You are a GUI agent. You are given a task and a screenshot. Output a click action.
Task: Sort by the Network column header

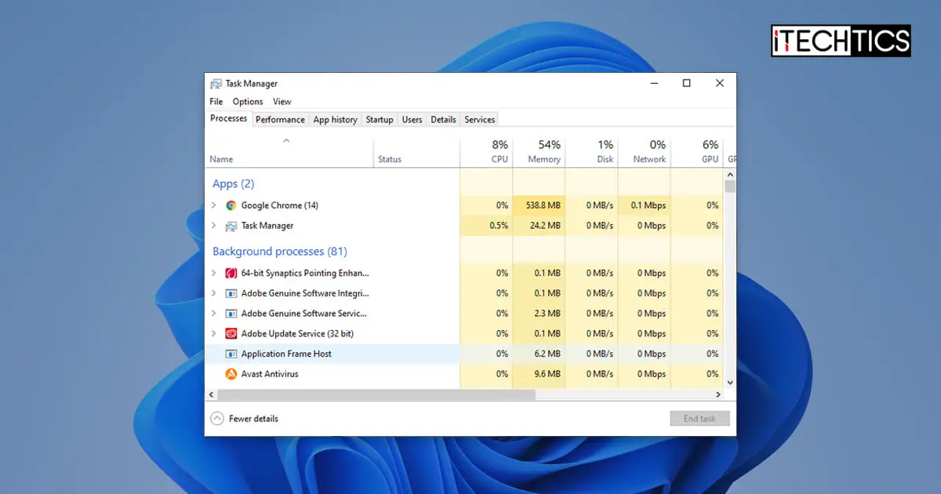pos(644,152)
